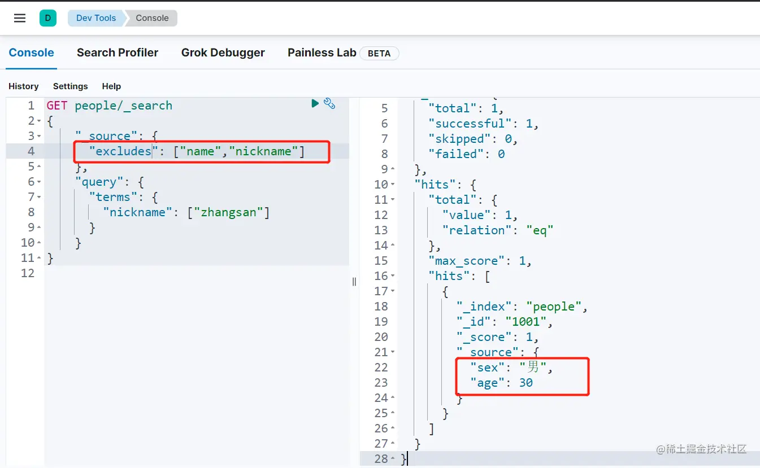Screen dimensions: 760x468
Task: Collapse the hits array at line 16
Action: click(x=393, y=277)
